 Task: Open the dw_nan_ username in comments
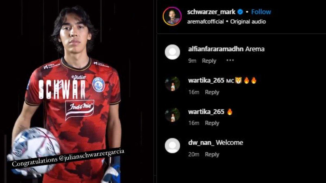[201, 142]
